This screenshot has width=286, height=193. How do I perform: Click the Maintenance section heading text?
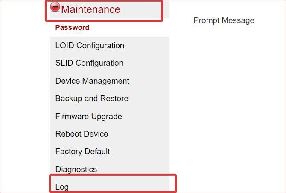(x=90, y=9)
